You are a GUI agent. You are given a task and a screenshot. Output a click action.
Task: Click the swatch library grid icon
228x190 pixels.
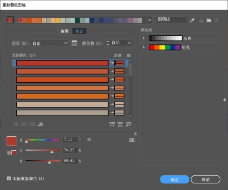[132, 140]
